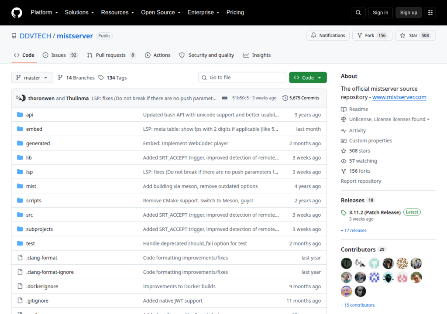The image size is (447, 314).
Task: Click the pulse icon beside Activity
Action: pos(344,130)
